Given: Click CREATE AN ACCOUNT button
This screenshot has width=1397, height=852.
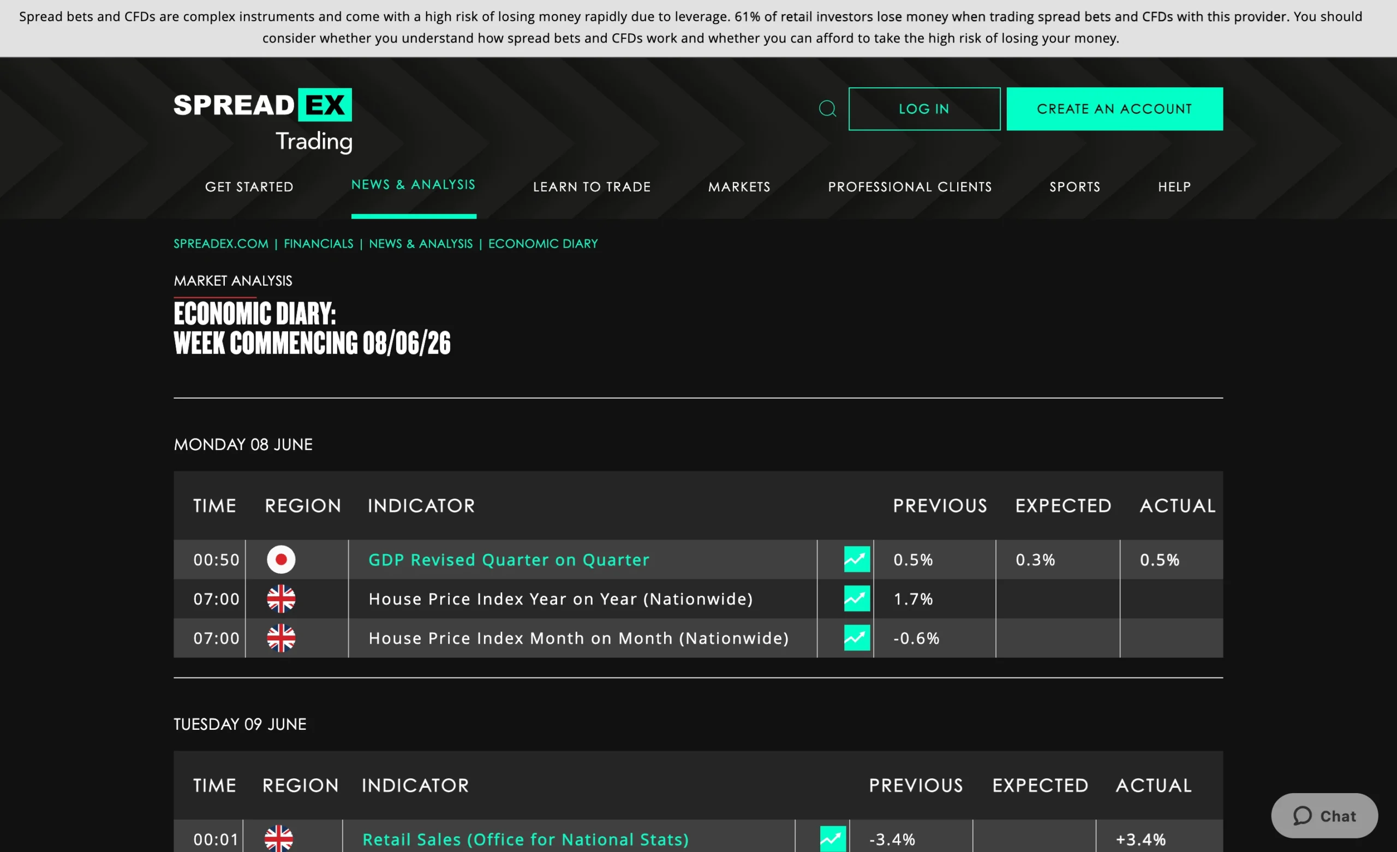Looking at the screenshot, I should tap(1115, 109).
